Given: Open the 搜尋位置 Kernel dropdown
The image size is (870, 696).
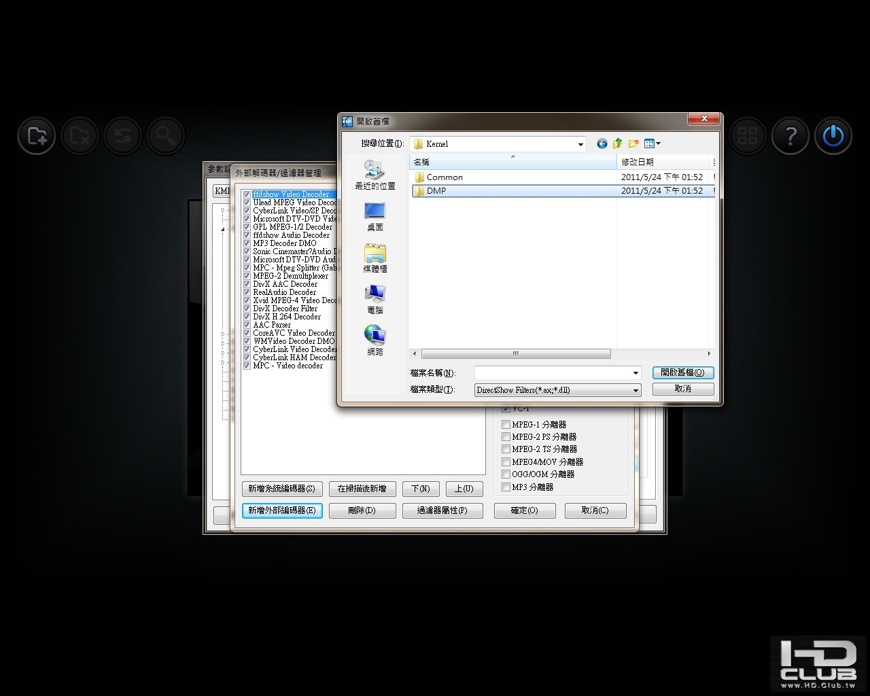Looking at the screenshot, I should coord(498,143).
